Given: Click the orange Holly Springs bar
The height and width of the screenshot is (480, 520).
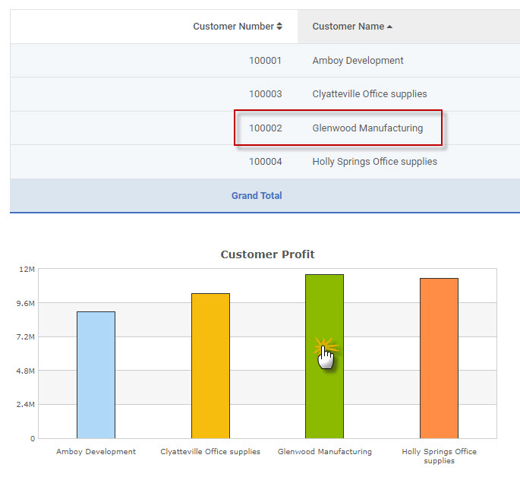Looking at the screenshot, I should (x=439, y=358).
